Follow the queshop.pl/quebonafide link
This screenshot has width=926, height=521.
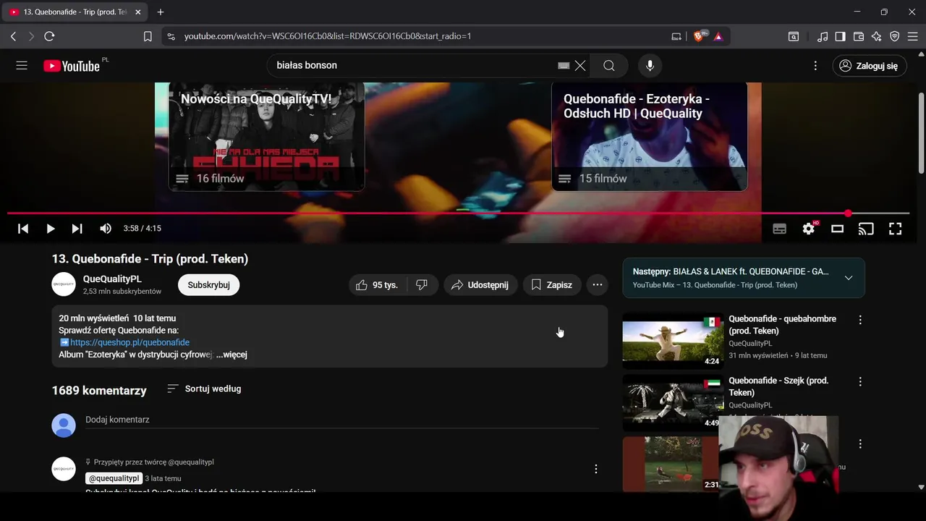[129, 342]
